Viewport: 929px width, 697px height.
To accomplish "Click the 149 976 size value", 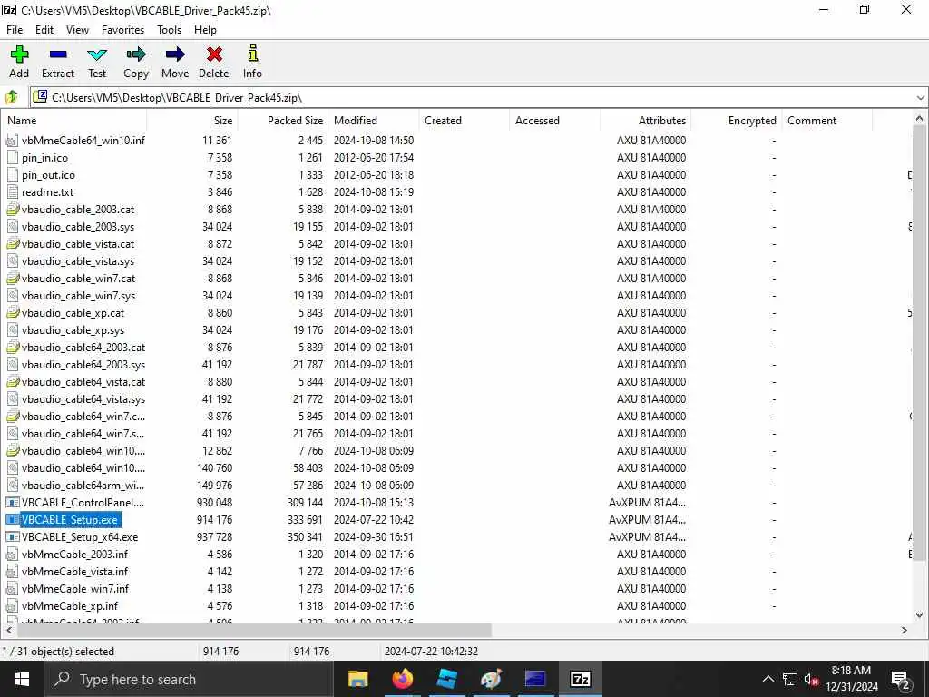I will click(x=214, y=486).
